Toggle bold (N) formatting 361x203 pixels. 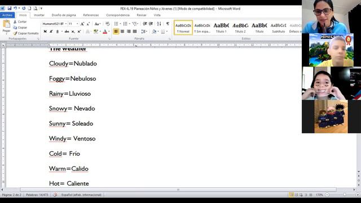[x=45, y=32]
